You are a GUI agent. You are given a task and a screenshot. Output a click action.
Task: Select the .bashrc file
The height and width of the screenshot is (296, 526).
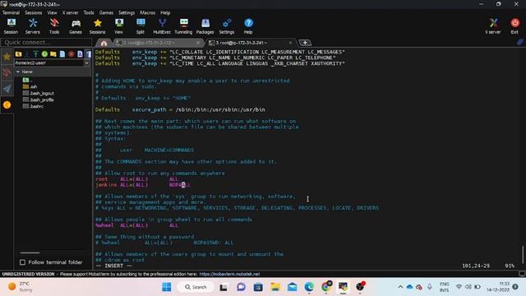(33, 106)
